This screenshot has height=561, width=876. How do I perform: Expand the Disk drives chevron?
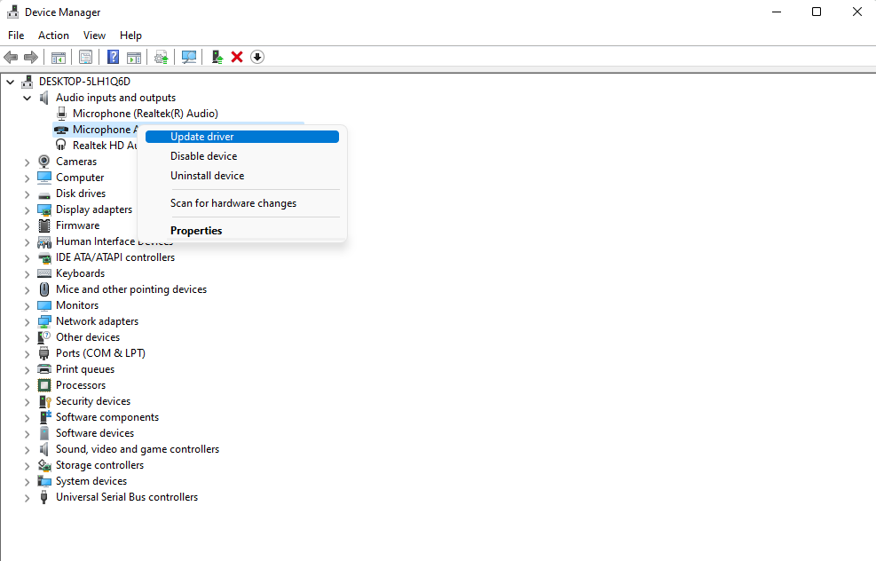pos(27,194)
